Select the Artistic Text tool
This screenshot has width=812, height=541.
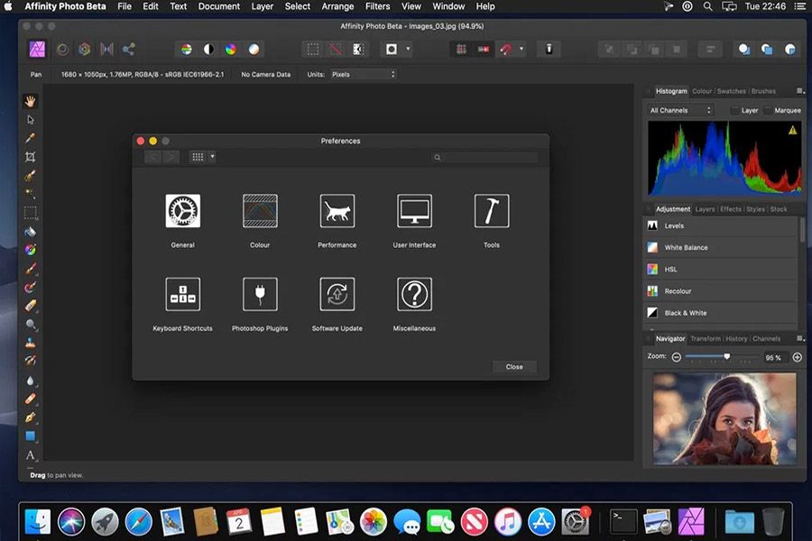coord(30,455)
